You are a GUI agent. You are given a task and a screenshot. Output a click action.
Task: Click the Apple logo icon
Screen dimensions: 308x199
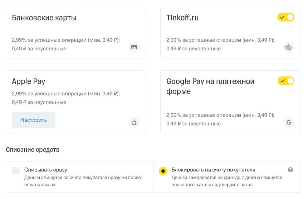point(134,122)
